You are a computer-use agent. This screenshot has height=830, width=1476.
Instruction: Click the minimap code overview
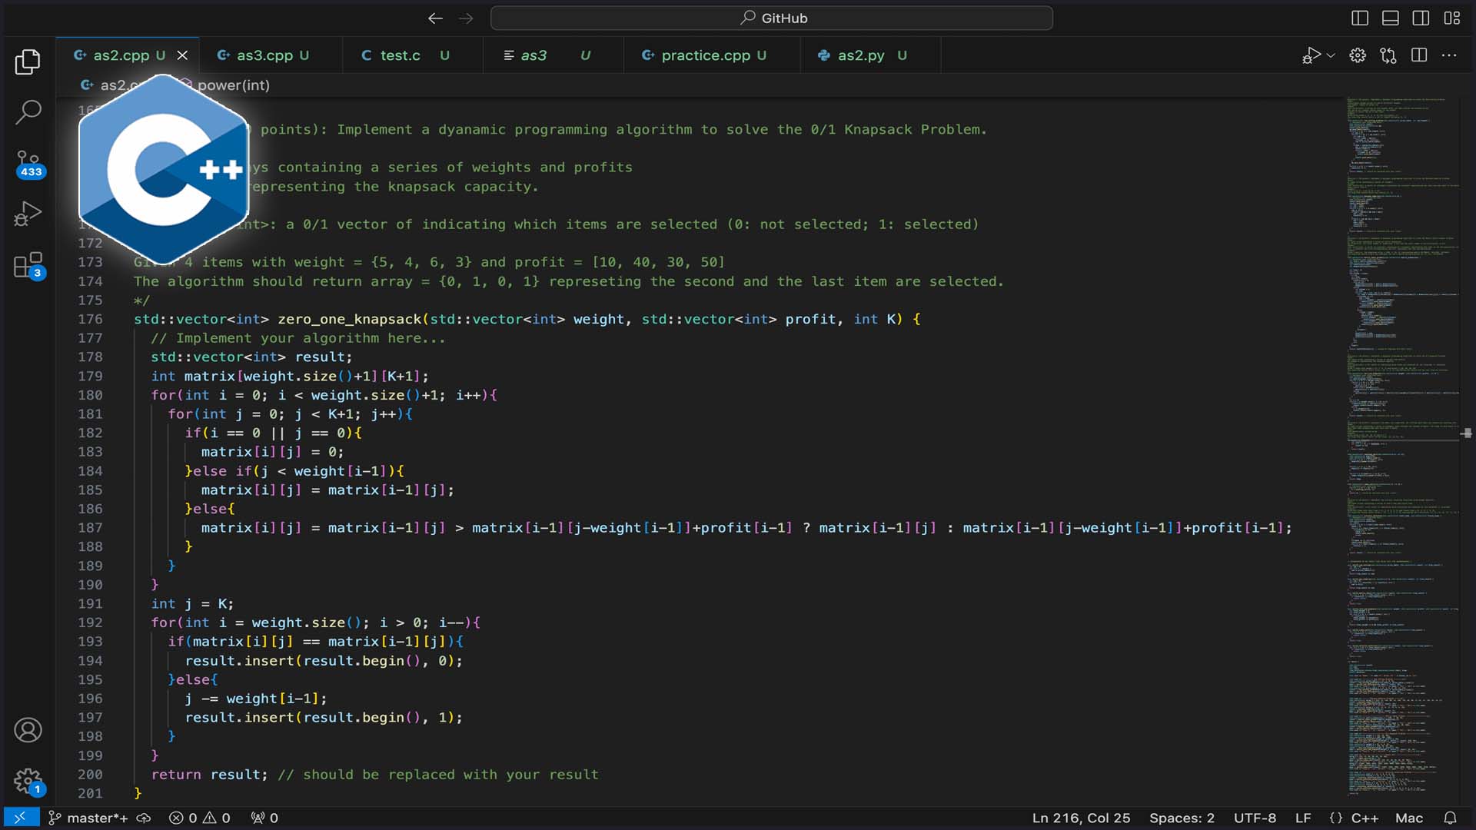point(1401,446)
